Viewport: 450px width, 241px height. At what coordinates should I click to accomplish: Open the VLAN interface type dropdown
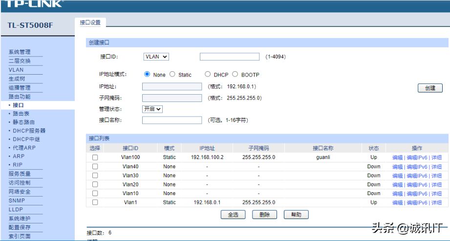[156, 57]
